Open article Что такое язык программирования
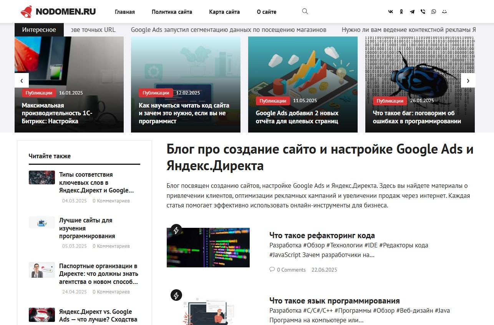Viewport: 494px width, 325px height. pos(335,301)
